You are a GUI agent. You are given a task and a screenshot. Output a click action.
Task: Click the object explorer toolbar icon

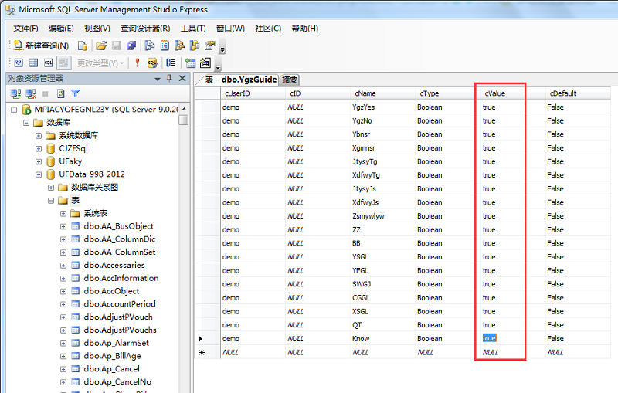tap(180, 46)
